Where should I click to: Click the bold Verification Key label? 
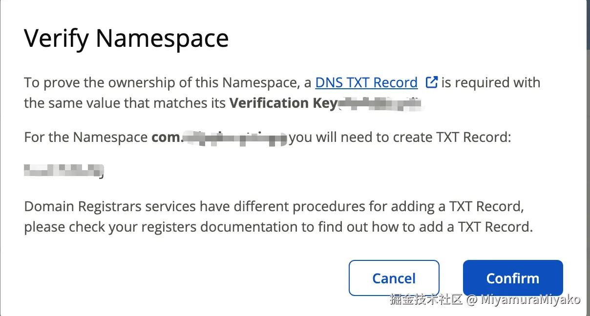tap(283, 103)
